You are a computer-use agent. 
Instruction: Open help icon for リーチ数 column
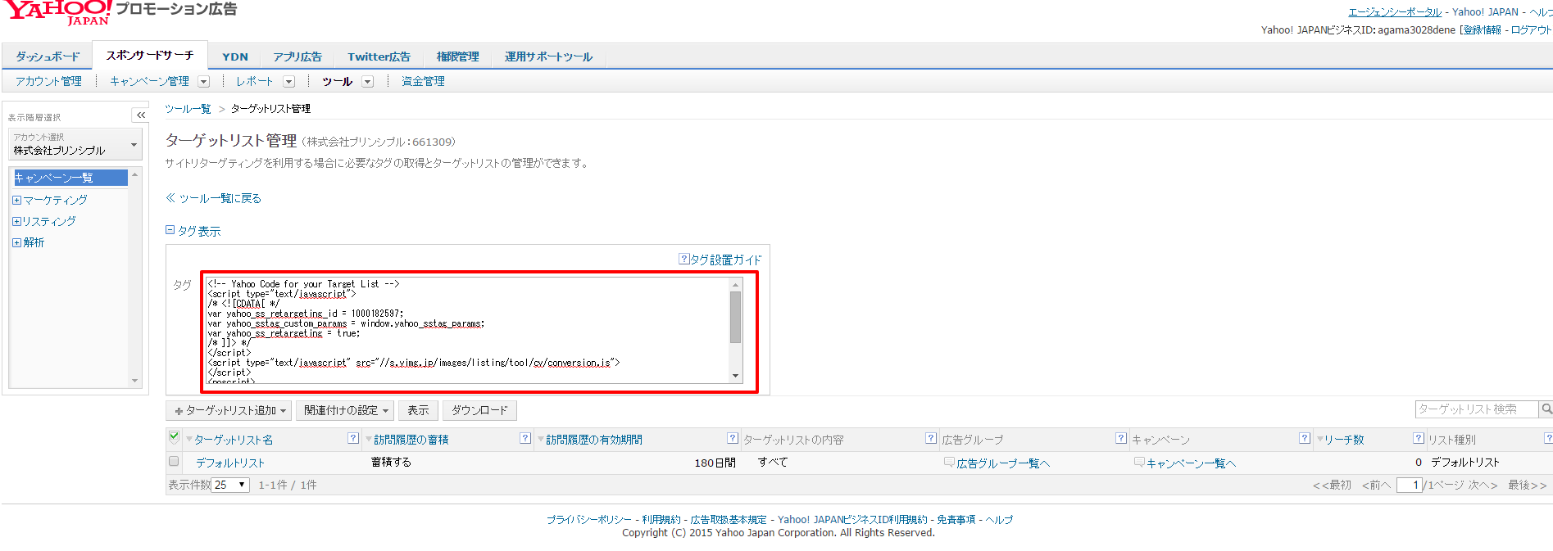(x=1419, y=439)
